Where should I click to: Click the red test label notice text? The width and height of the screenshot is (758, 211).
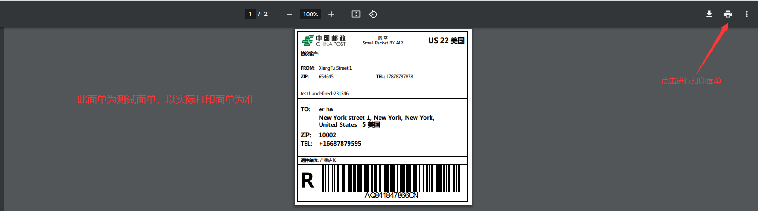pyautogui.click(x=166, y=100)
